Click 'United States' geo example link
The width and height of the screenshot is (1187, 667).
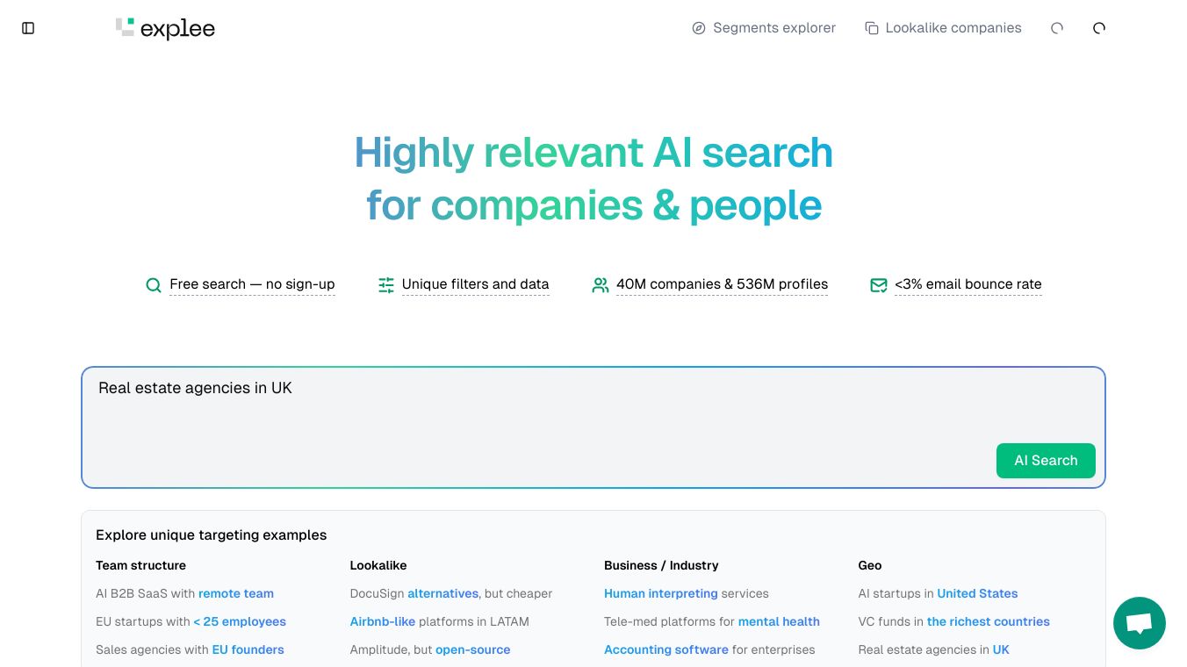click(x=977, y=593)
